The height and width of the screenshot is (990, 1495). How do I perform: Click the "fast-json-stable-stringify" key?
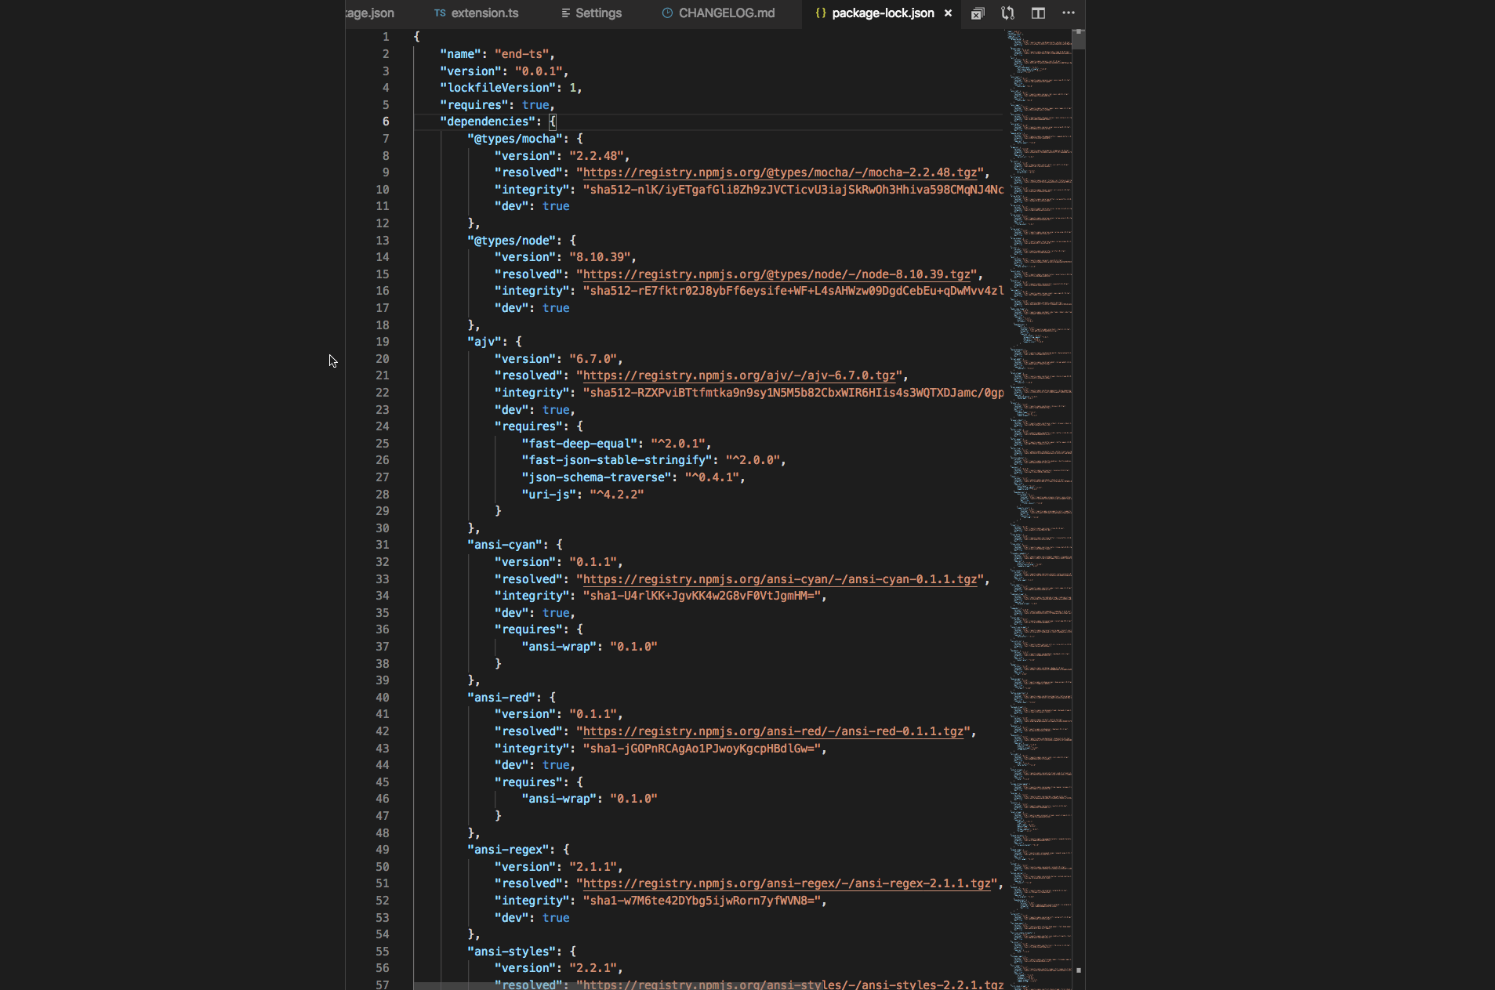(x=617, y=460)
